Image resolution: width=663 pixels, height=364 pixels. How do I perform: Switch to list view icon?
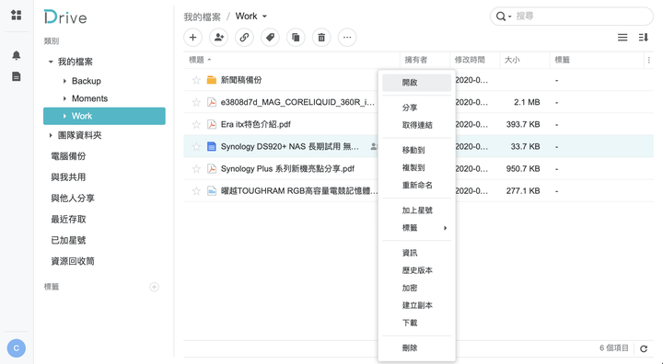[x=622, y=37]
